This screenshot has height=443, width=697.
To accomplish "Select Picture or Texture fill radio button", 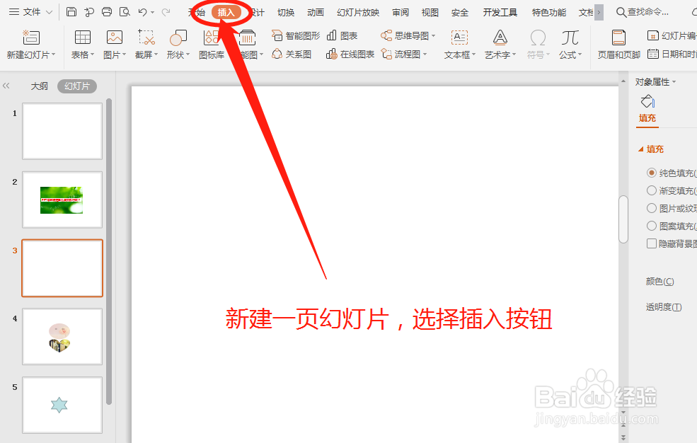I will (652, 208).
